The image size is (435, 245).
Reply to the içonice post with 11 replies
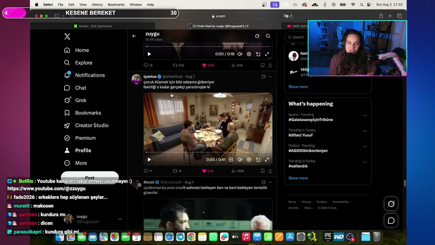[148, 171]
